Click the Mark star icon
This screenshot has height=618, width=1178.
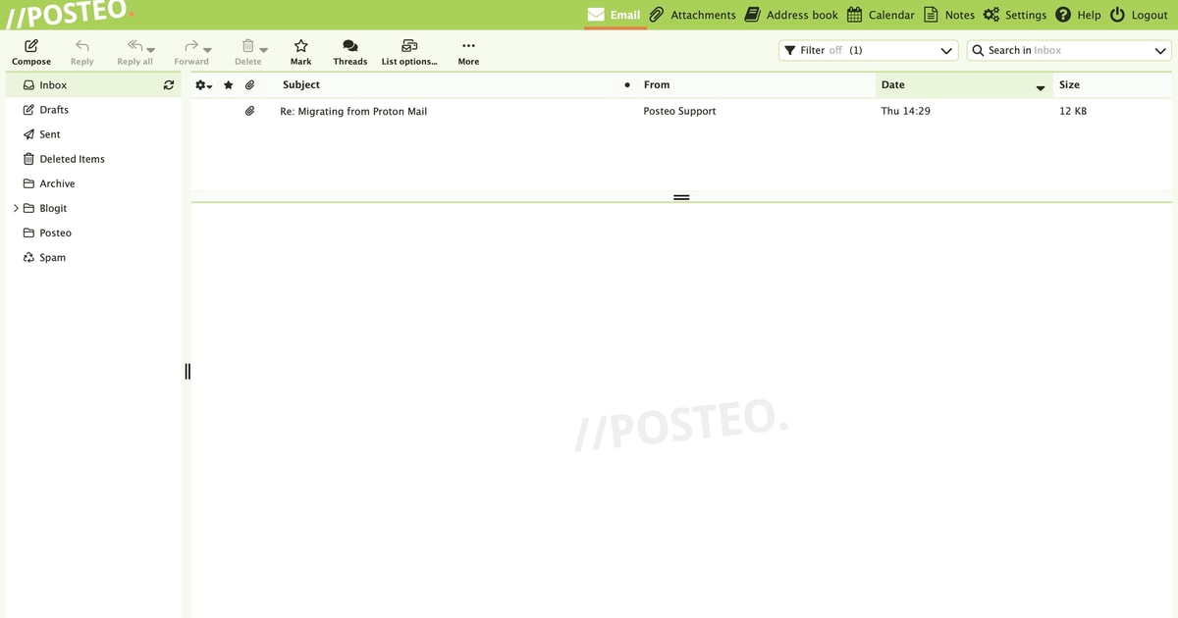300,46
